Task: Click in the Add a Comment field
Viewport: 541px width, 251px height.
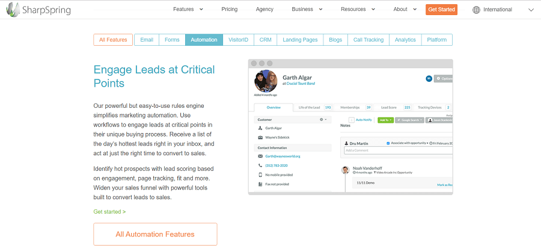Action: click(398, 150)
